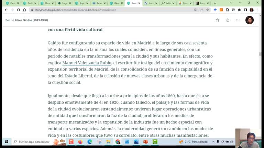Favorite the story with the star icon

218,20
